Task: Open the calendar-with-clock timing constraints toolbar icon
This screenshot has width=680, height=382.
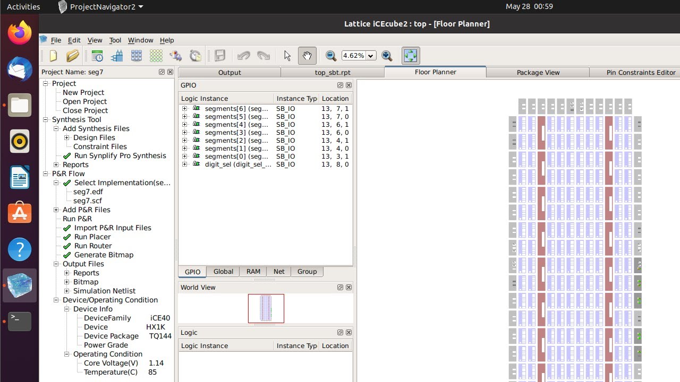Action: pos(97,56)
